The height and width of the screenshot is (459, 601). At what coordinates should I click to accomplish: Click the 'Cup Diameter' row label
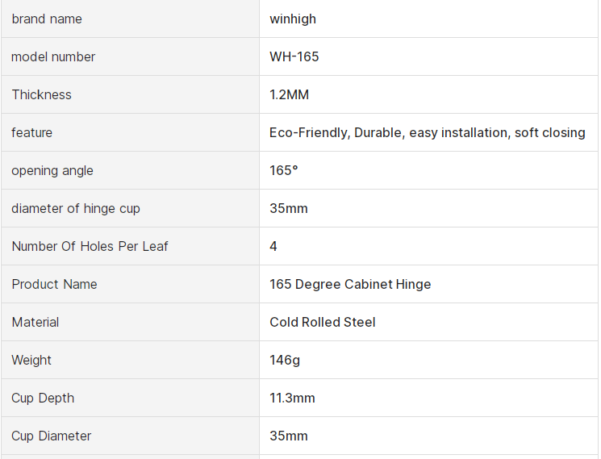click(52, 436)
